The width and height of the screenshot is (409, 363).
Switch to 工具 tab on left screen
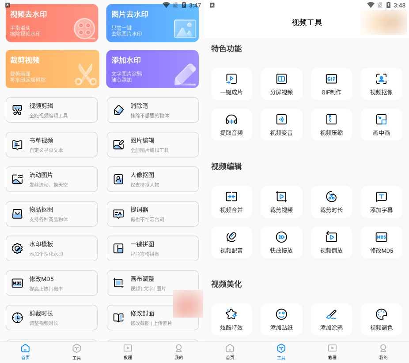tap(76, 352)
